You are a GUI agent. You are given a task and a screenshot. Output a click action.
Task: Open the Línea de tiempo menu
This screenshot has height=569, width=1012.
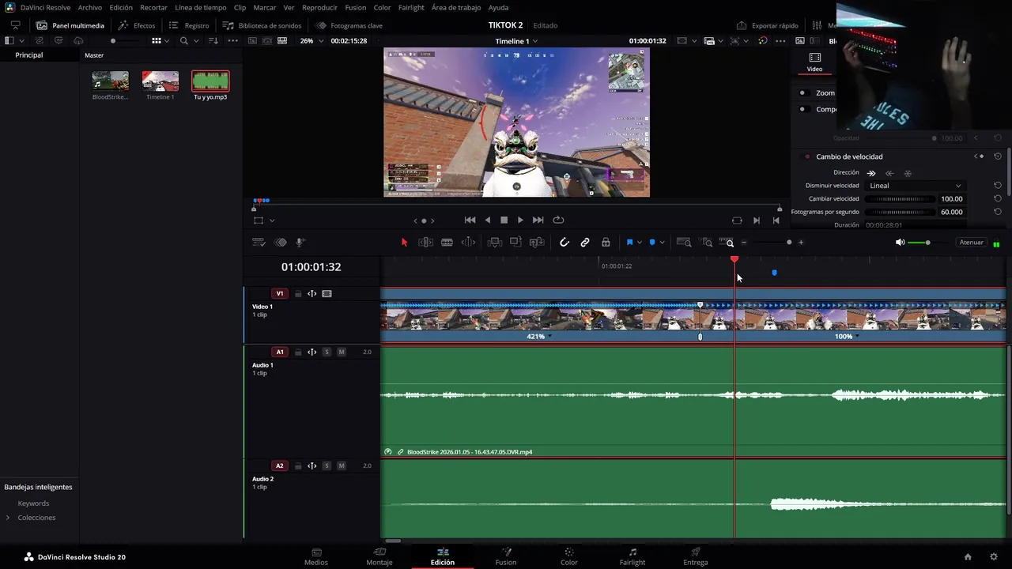[x=201, y=7]
